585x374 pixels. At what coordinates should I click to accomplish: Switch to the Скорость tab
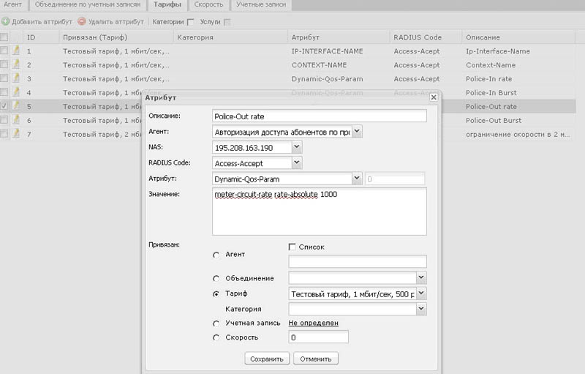pos(208,5)
